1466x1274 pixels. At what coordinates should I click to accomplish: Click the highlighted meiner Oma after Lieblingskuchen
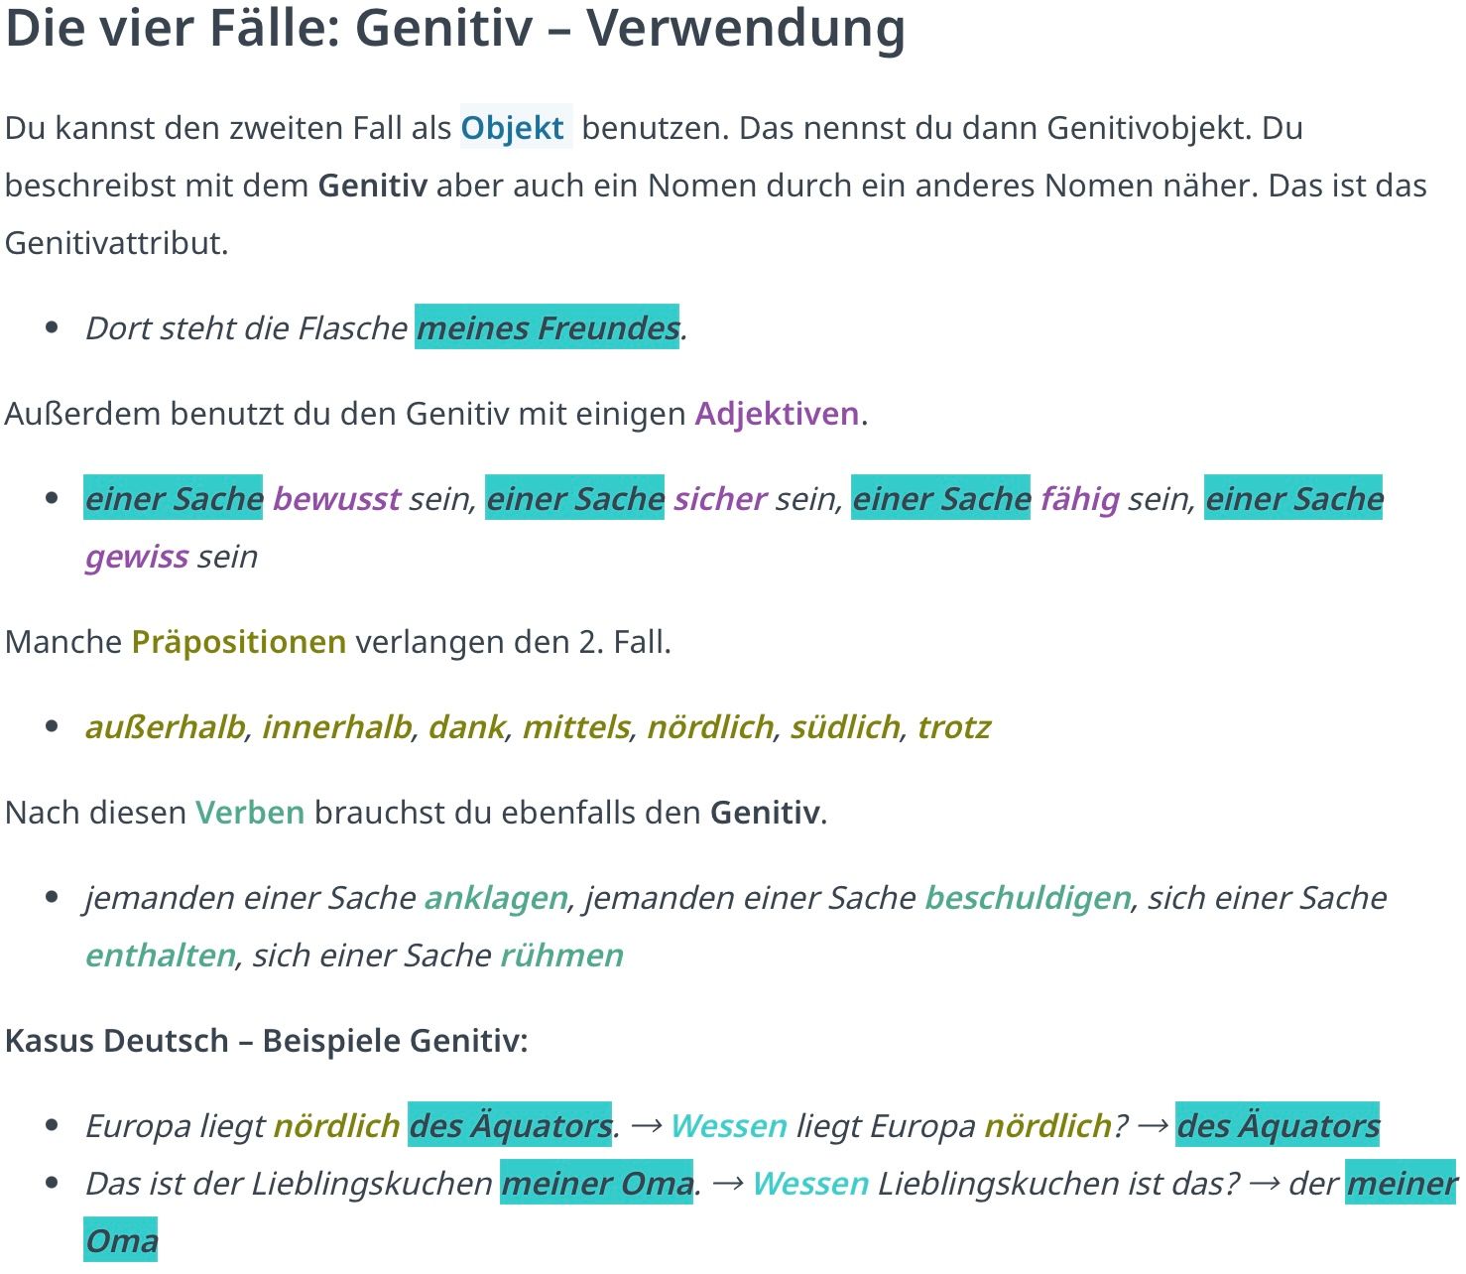pos(596,1183)
